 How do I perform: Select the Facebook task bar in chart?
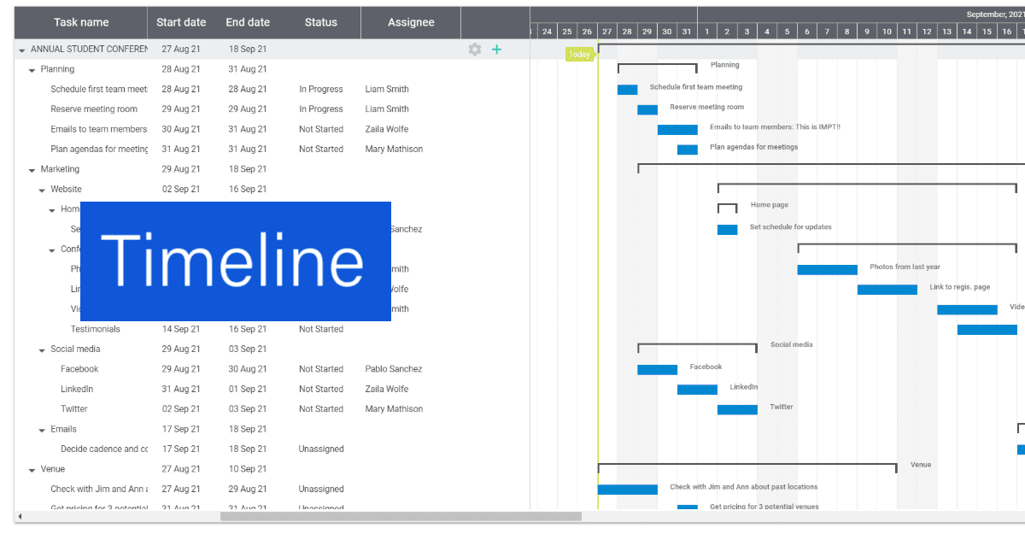click(x=657, y=370)
